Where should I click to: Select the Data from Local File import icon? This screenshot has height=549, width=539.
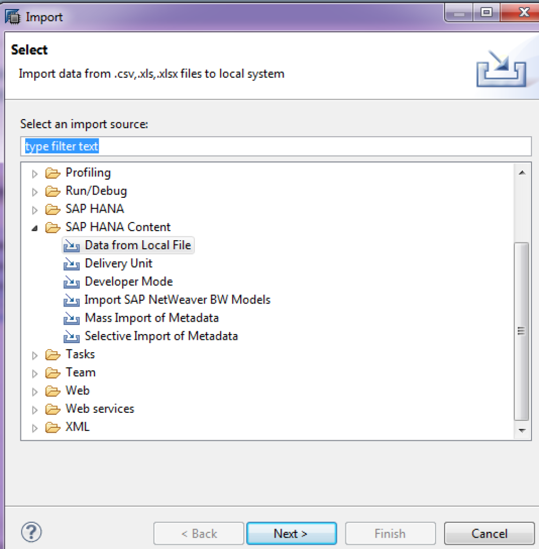71,246
